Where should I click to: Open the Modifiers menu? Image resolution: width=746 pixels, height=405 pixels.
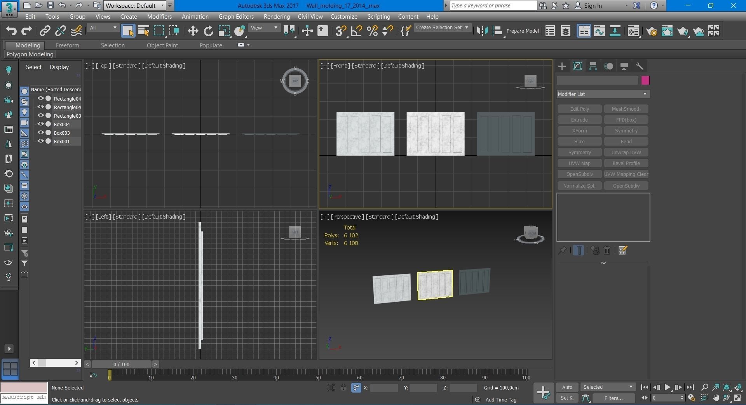pos(159,17)
